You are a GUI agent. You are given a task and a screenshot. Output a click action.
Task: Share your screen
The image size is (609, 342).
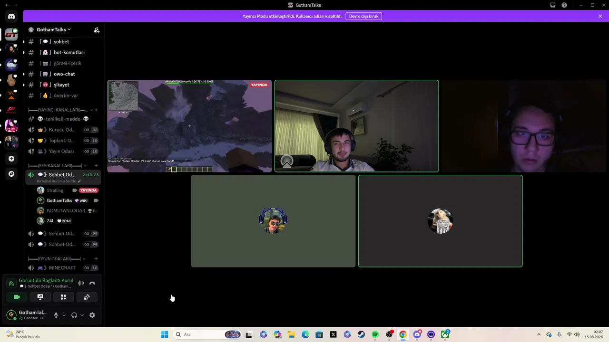[40, 297]
